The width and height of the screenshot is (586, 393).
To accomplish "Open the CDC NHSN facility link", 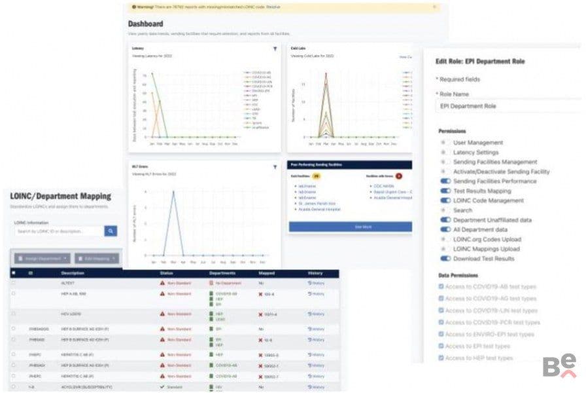I will [x=384, y=186].
